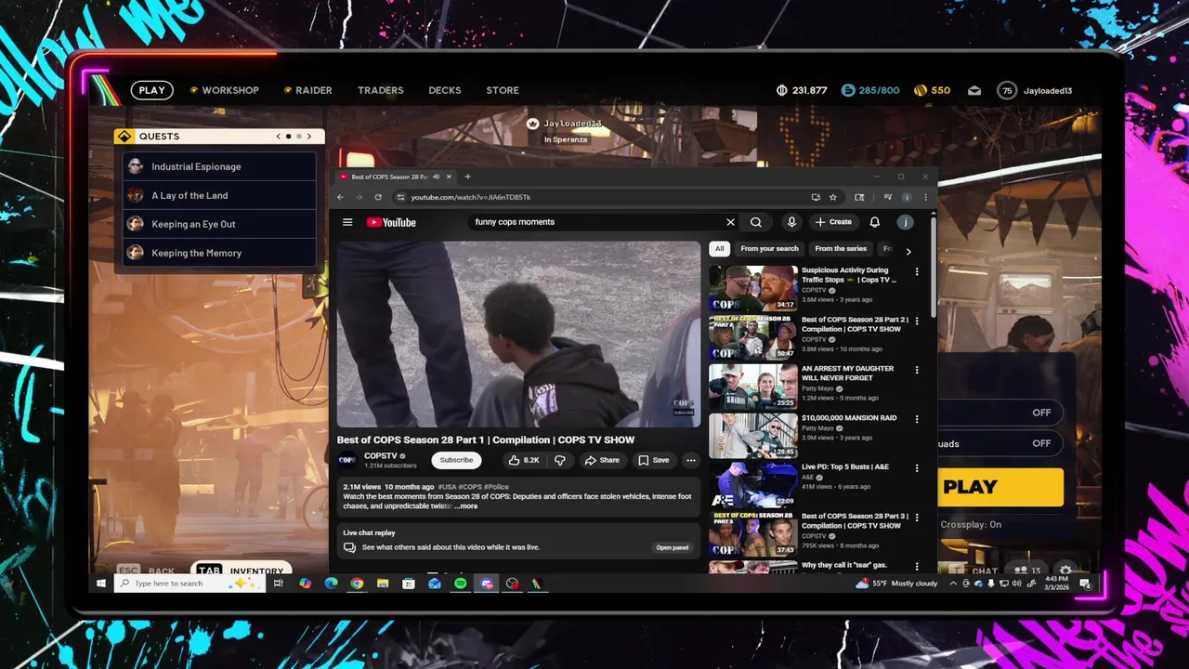Open YouTube notifications bell

tap(874, 222)
